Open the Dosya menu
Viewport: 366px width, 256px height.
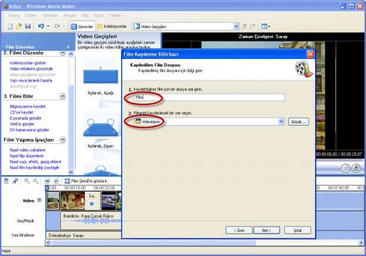tap(14, 15)
